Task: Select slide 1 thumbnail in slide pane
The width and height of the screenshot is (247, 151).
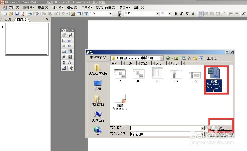Action: 27,39
